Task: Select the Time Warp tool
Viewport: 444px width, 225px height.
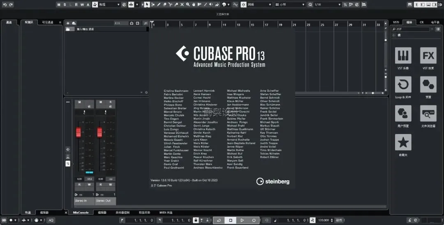Action: (x=200, y=5)
